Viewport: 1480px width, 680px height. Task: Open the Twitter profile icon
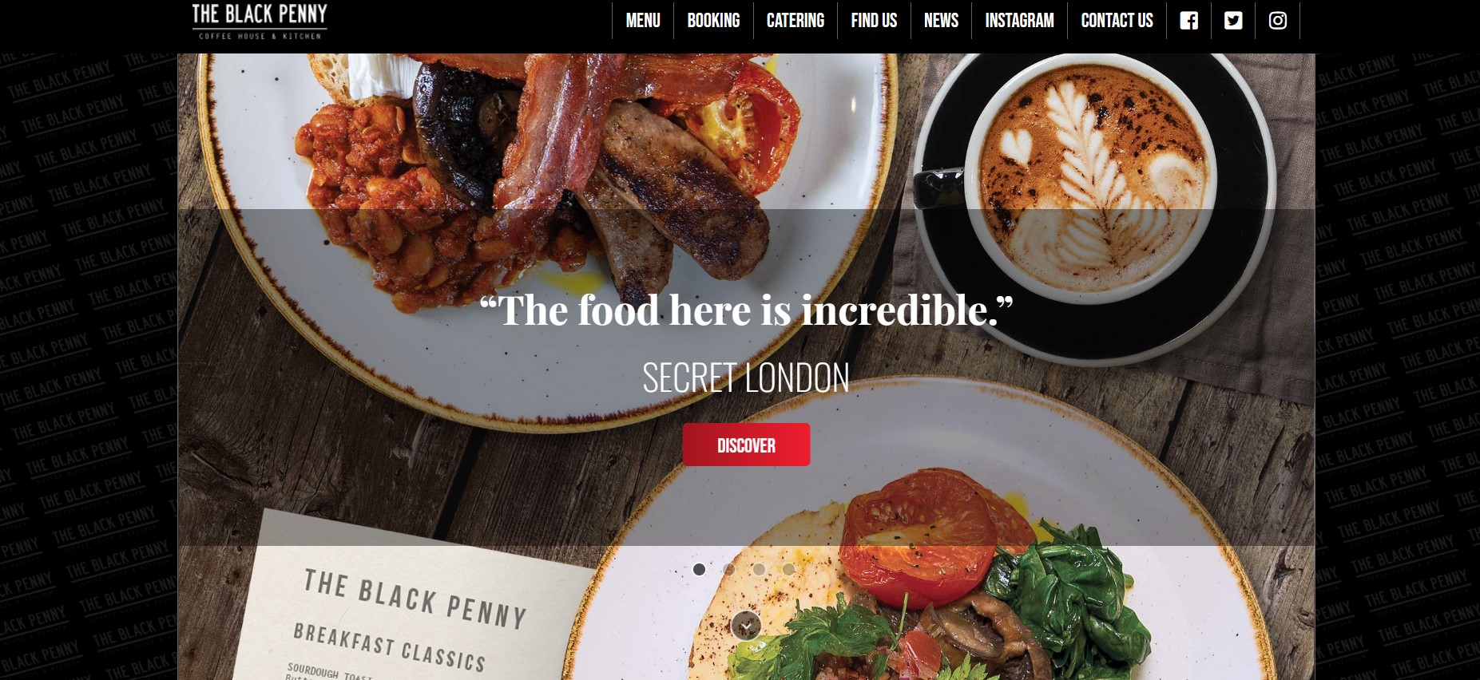[x=1233, y=21]
